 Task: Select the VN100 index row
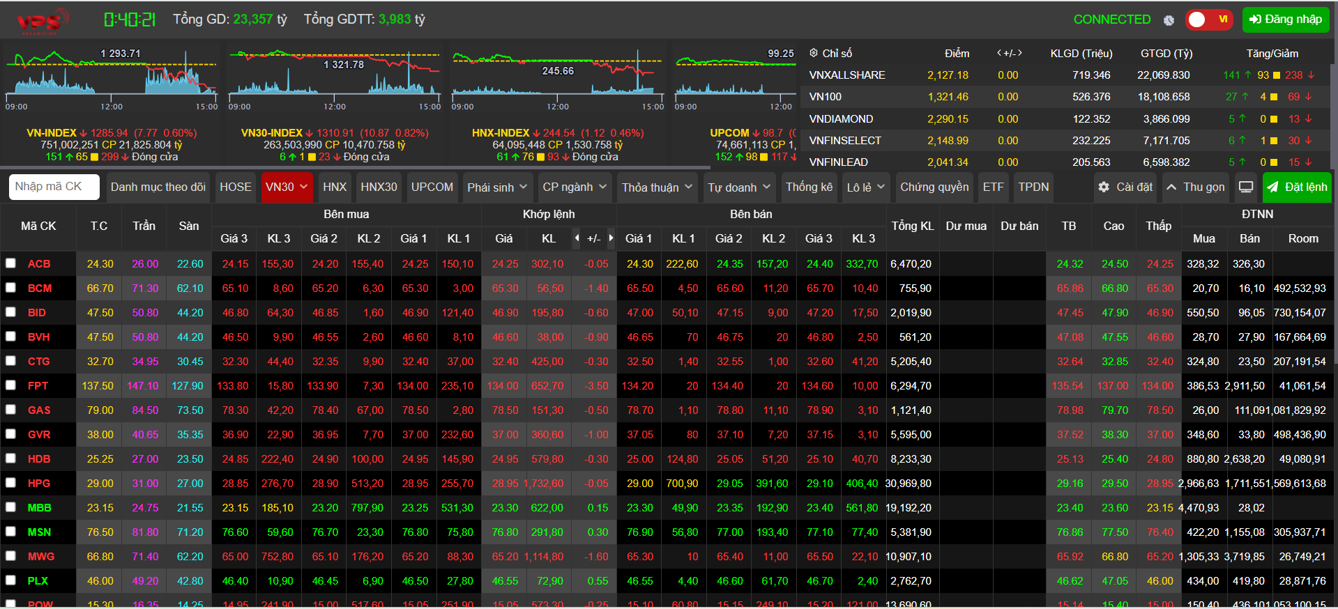tap(1065, 97)
